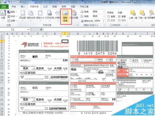Switch to the Developer (开发工具) tab
The image size is (155, 116).
[84, 7]
